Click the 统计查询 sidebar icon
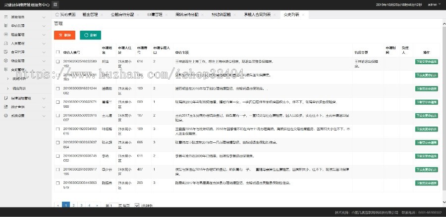This screenshot has width=446, height=217. click(5, 107)
